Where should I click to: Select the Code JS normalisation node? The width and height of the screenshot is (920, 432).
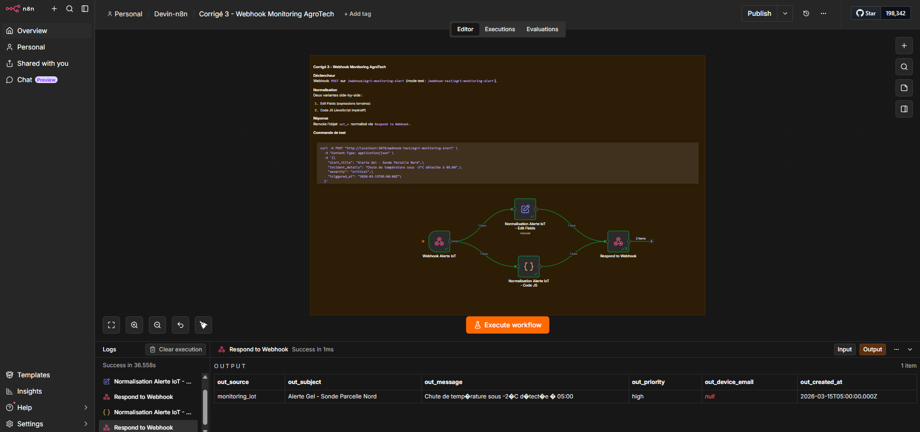[528, 266]
